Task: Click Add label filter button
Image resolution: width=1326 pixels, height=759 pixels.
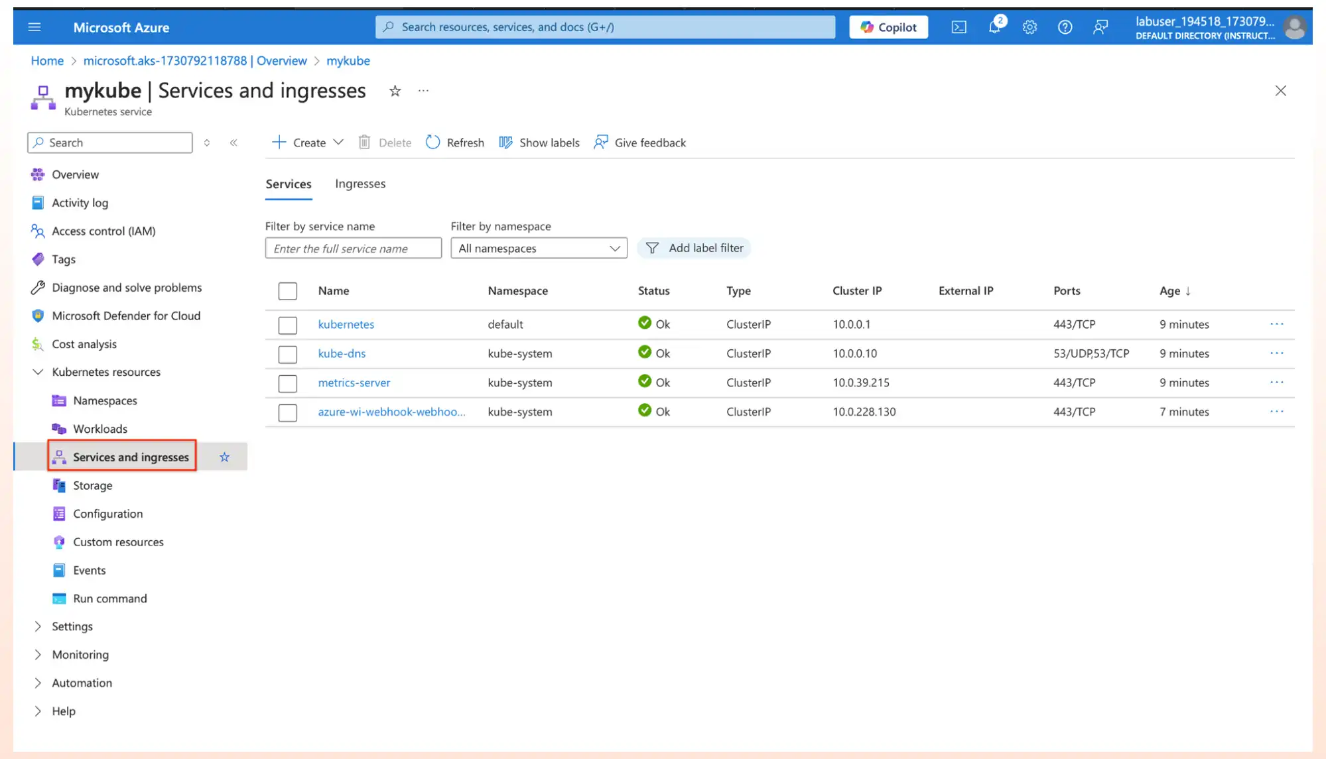Action: pyautogui.click(x=694, y=248)
